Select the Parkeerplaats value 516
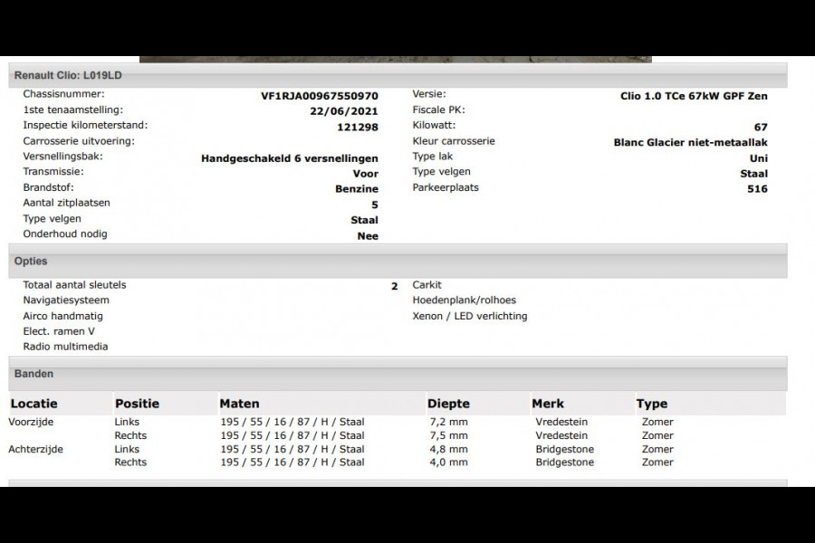Screen dimensions: 815x543 click(757, 188)
